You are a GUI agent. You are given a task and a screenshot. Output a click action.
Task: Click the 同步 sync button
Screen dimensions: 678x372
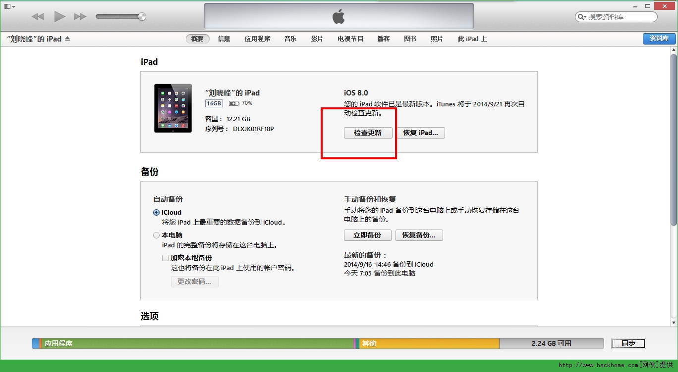coord(628,343)
